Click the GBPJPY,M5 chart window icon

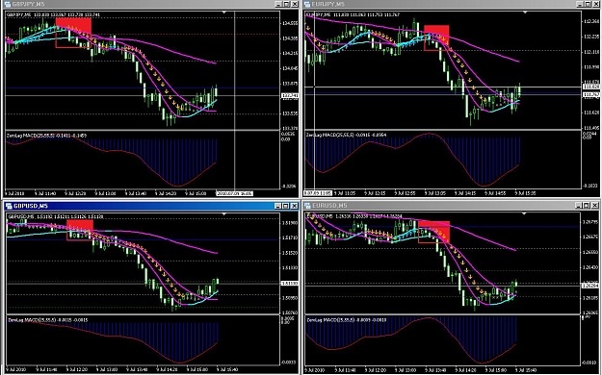[8, 4]
